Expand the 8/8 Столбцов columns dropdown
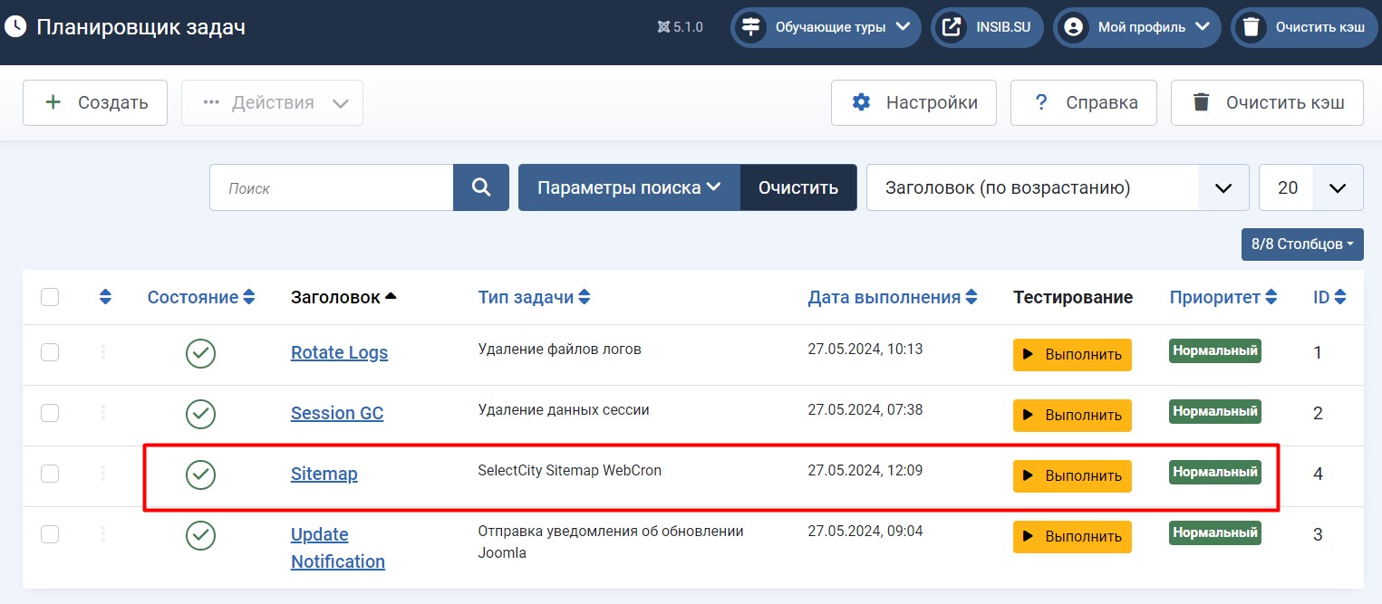1382x604 pixels. click(x=1301, y=244)
